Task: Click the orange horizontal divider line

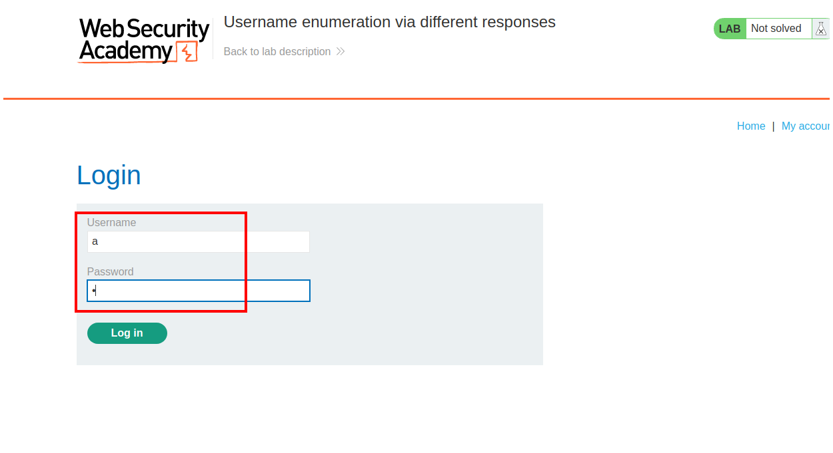Action: pyautogui.click(x=416, y=98)
